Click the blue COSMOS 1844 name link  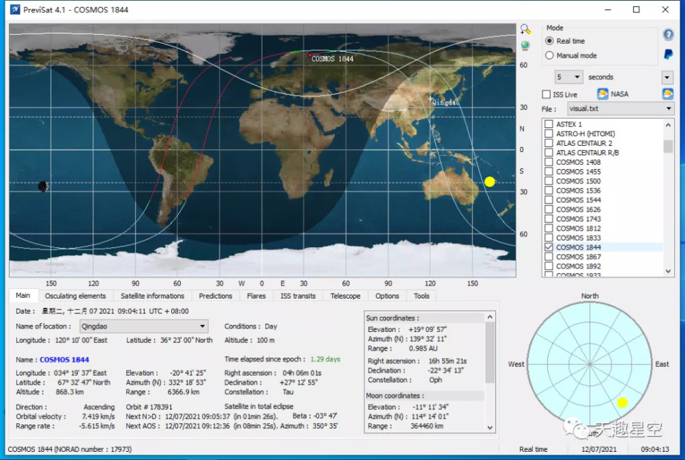coord(64,359)
